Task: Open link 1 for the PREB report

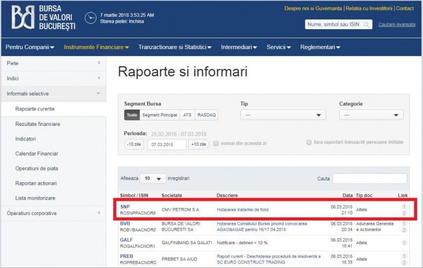Action: pyautogui.click(x=404, y=256)
